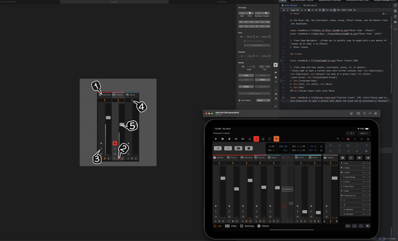Open the 1-8 track page selector
This screenshot has width=398, height=241.
coord(351,133)
